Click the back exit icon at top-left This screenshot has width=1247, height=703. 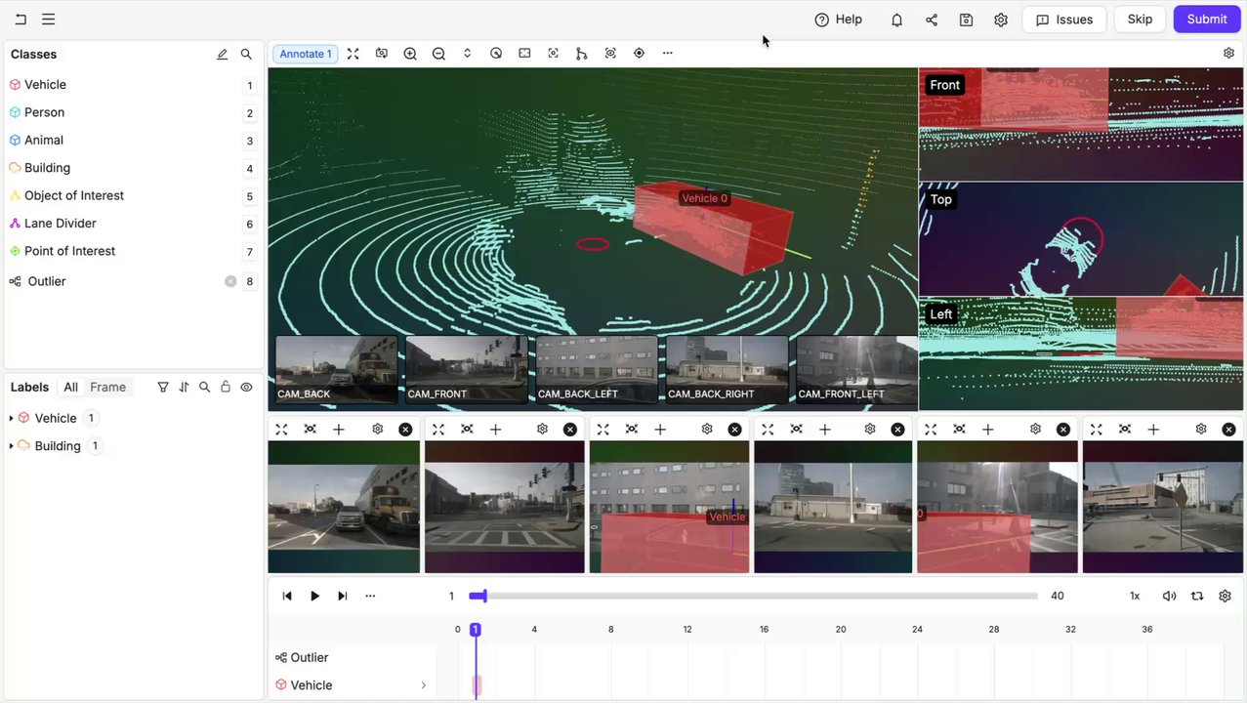coord(21,20)
